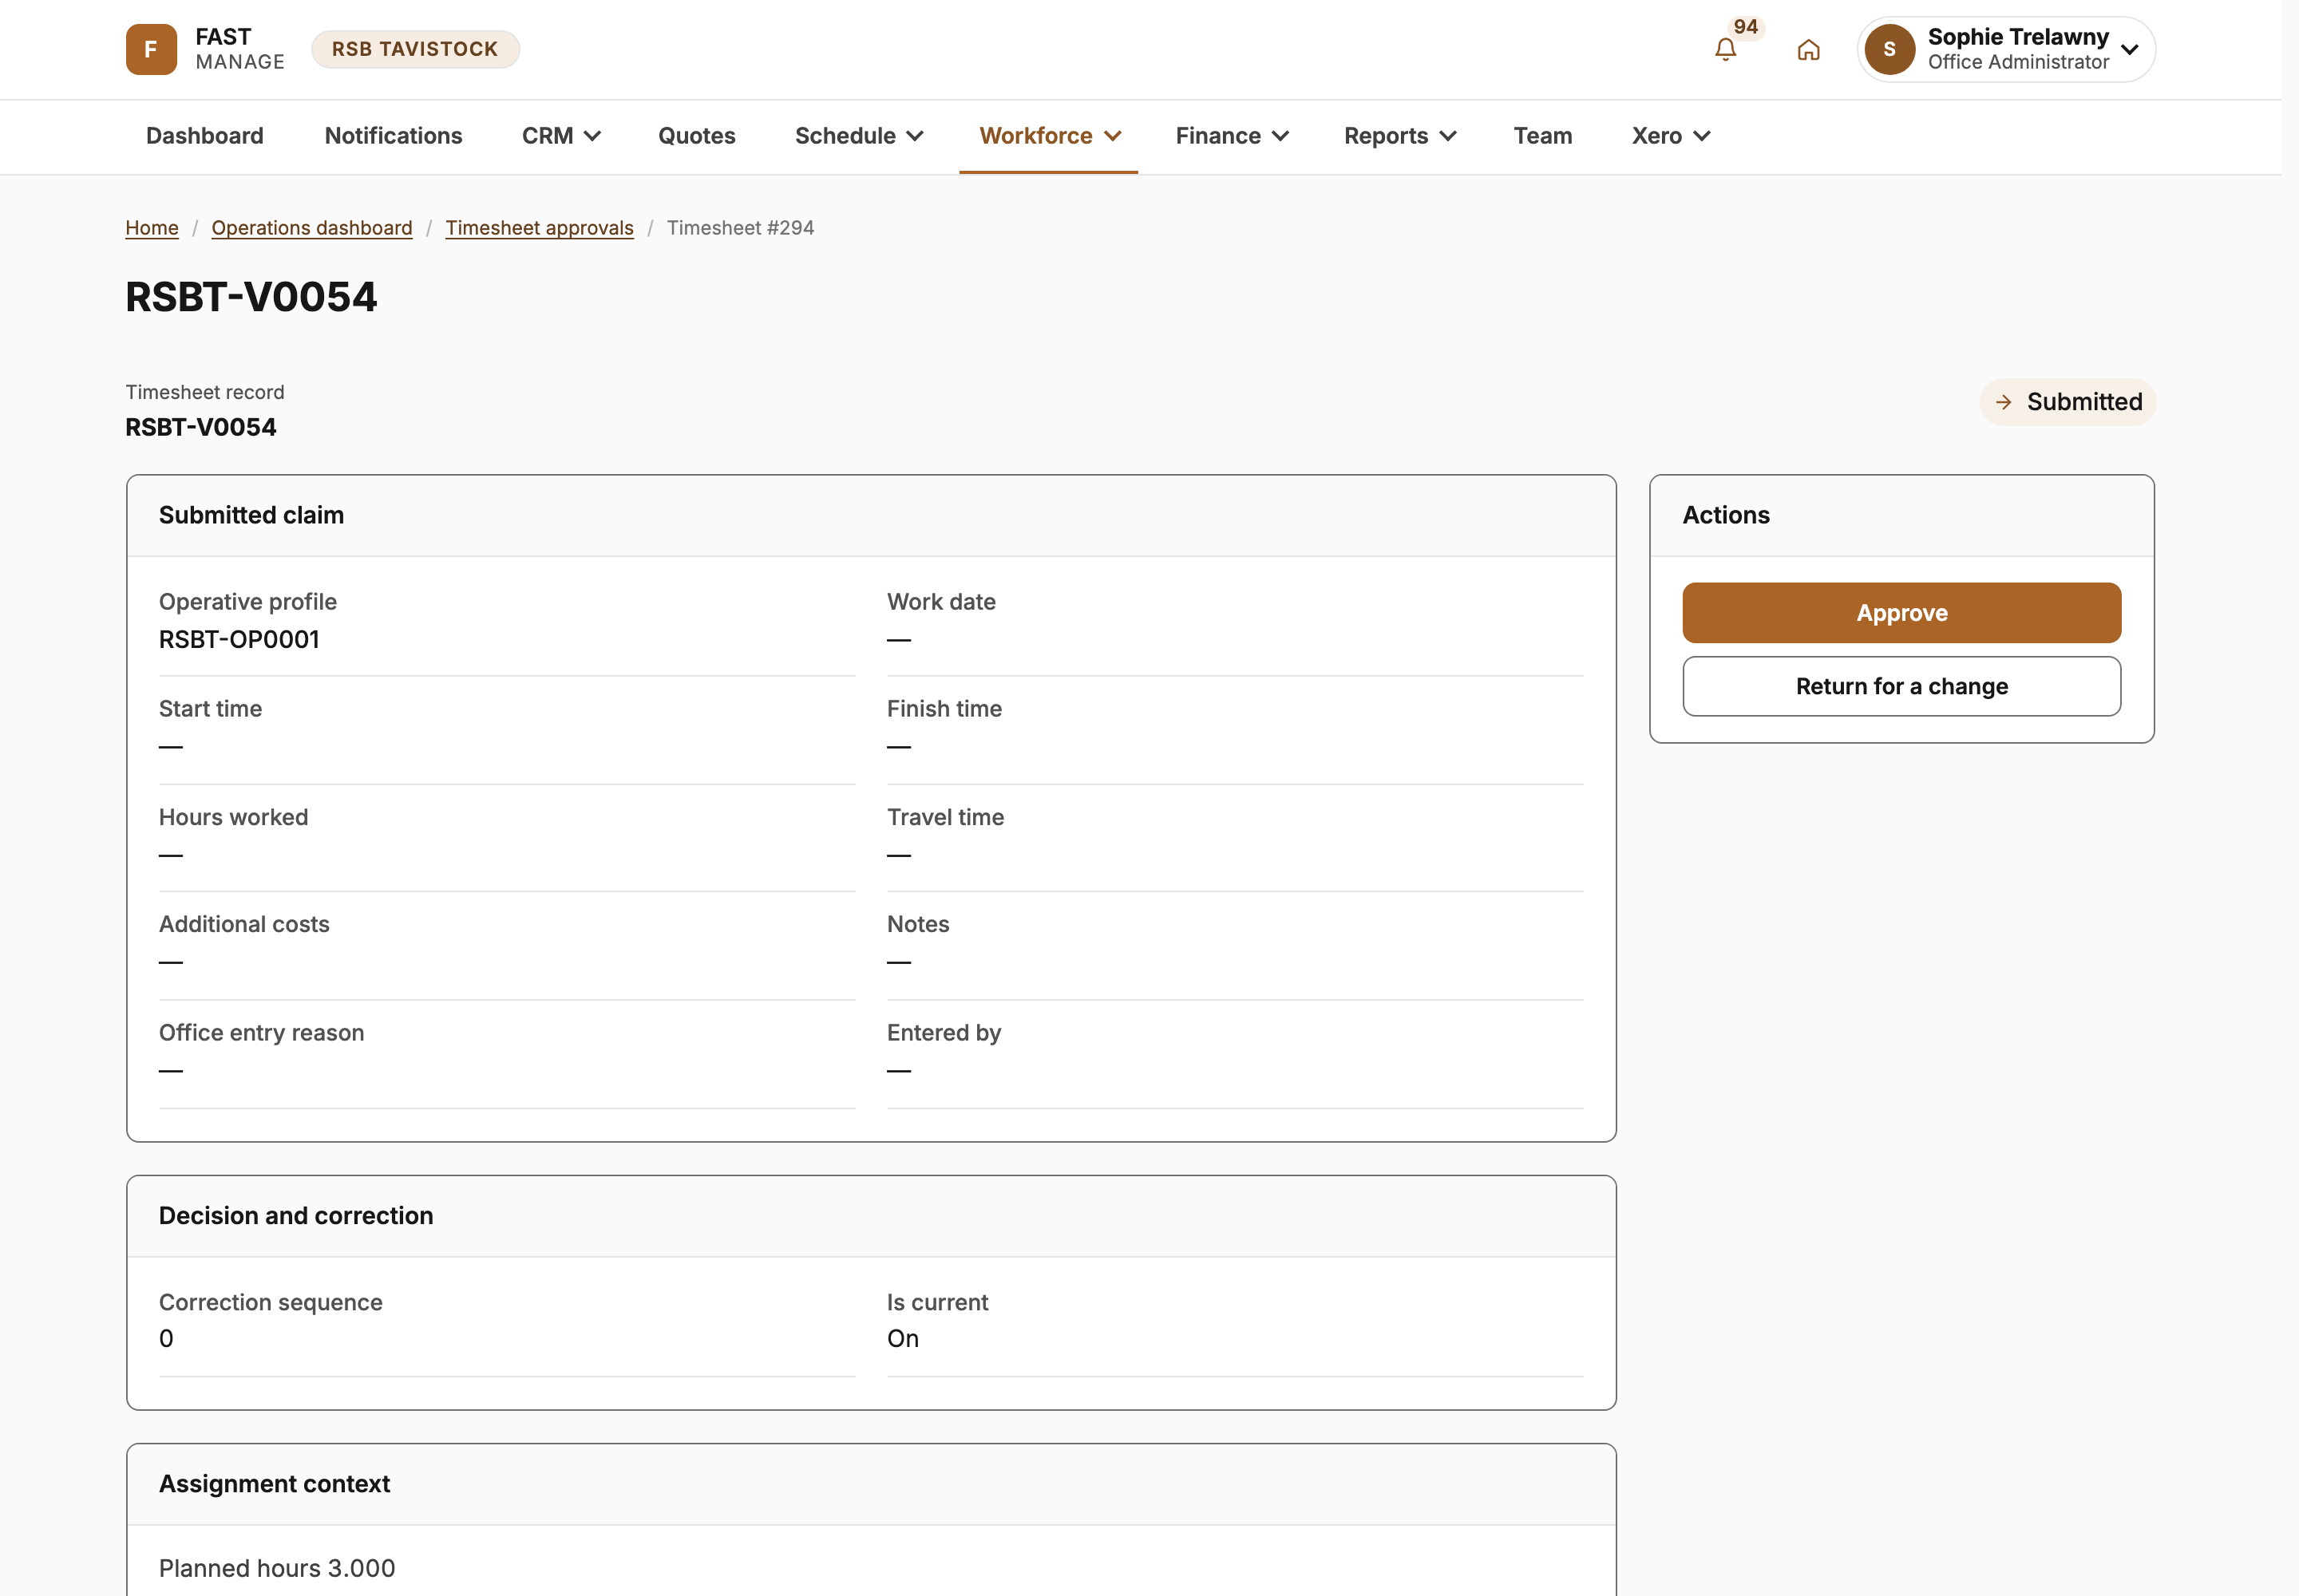This screenshot has width=2299, height=1596.
Task: Click the RSB TAVISTOCK badge
Action: pos(415,49)
